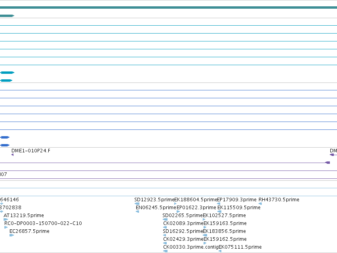Viewport: 337px width, 253px height.
Task: Open the EK159163.5prime EST label
Action: tap(225, 223)
